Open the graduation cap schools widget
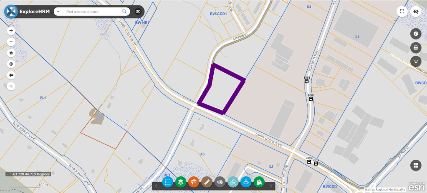This screenshot has height=193, width=427. point(194,182)
